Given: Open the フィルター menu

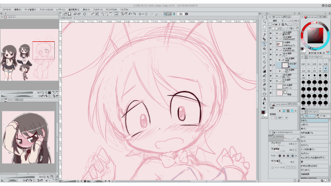Looking at the screenshot, I should click(x=98, y=9).
